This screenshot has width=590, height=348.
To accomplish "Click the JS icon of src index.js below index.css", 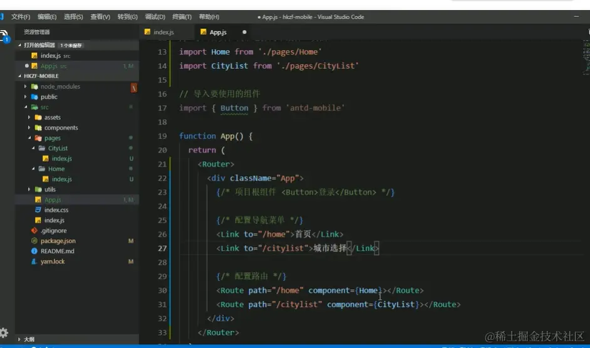I will (x=38, y=220).
